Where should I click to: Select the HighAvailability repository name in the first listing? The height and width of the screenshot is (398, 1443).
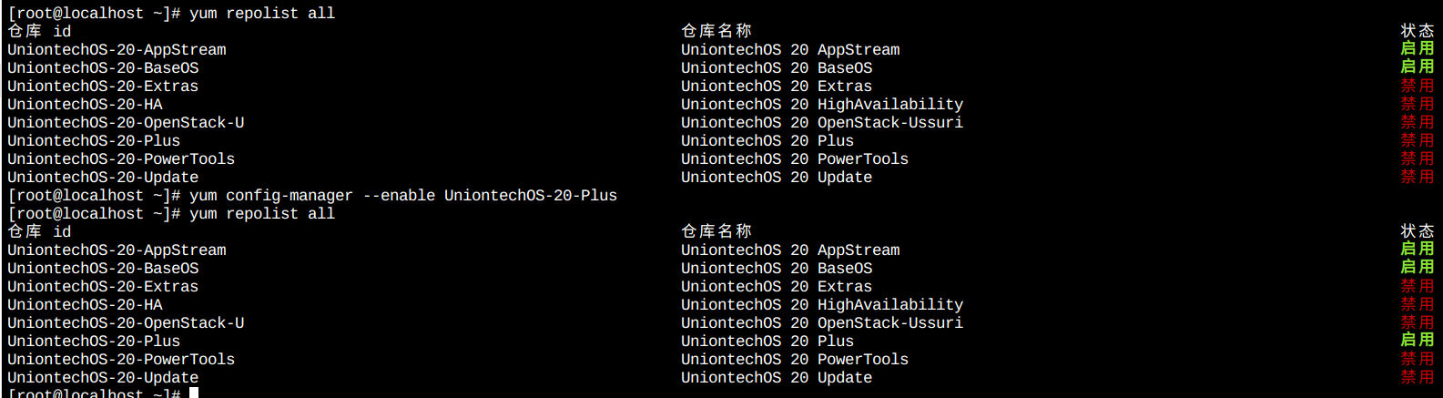pos(822,105)
